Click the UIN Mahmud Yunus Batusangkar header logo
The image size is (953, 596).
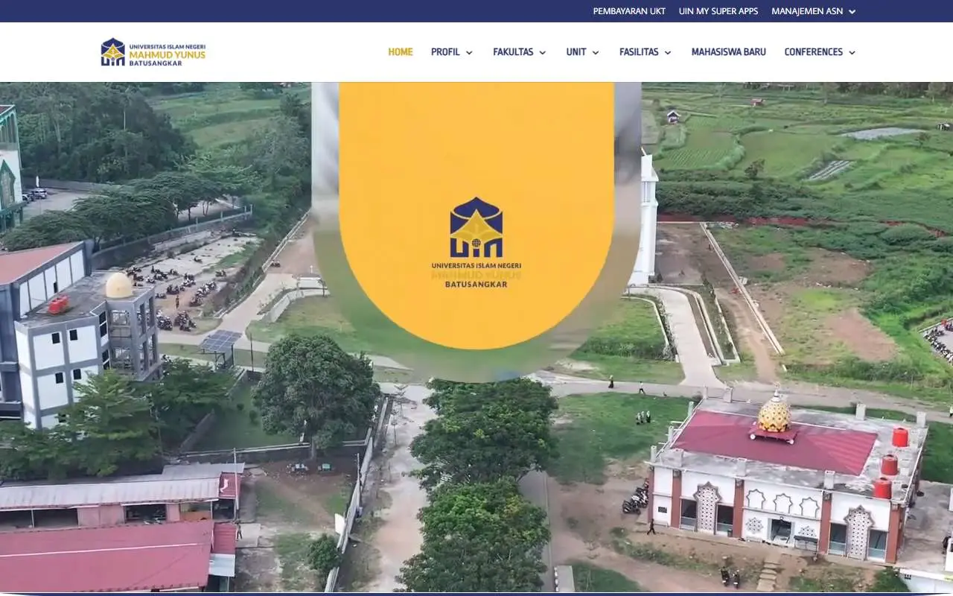tap(153, 52)
